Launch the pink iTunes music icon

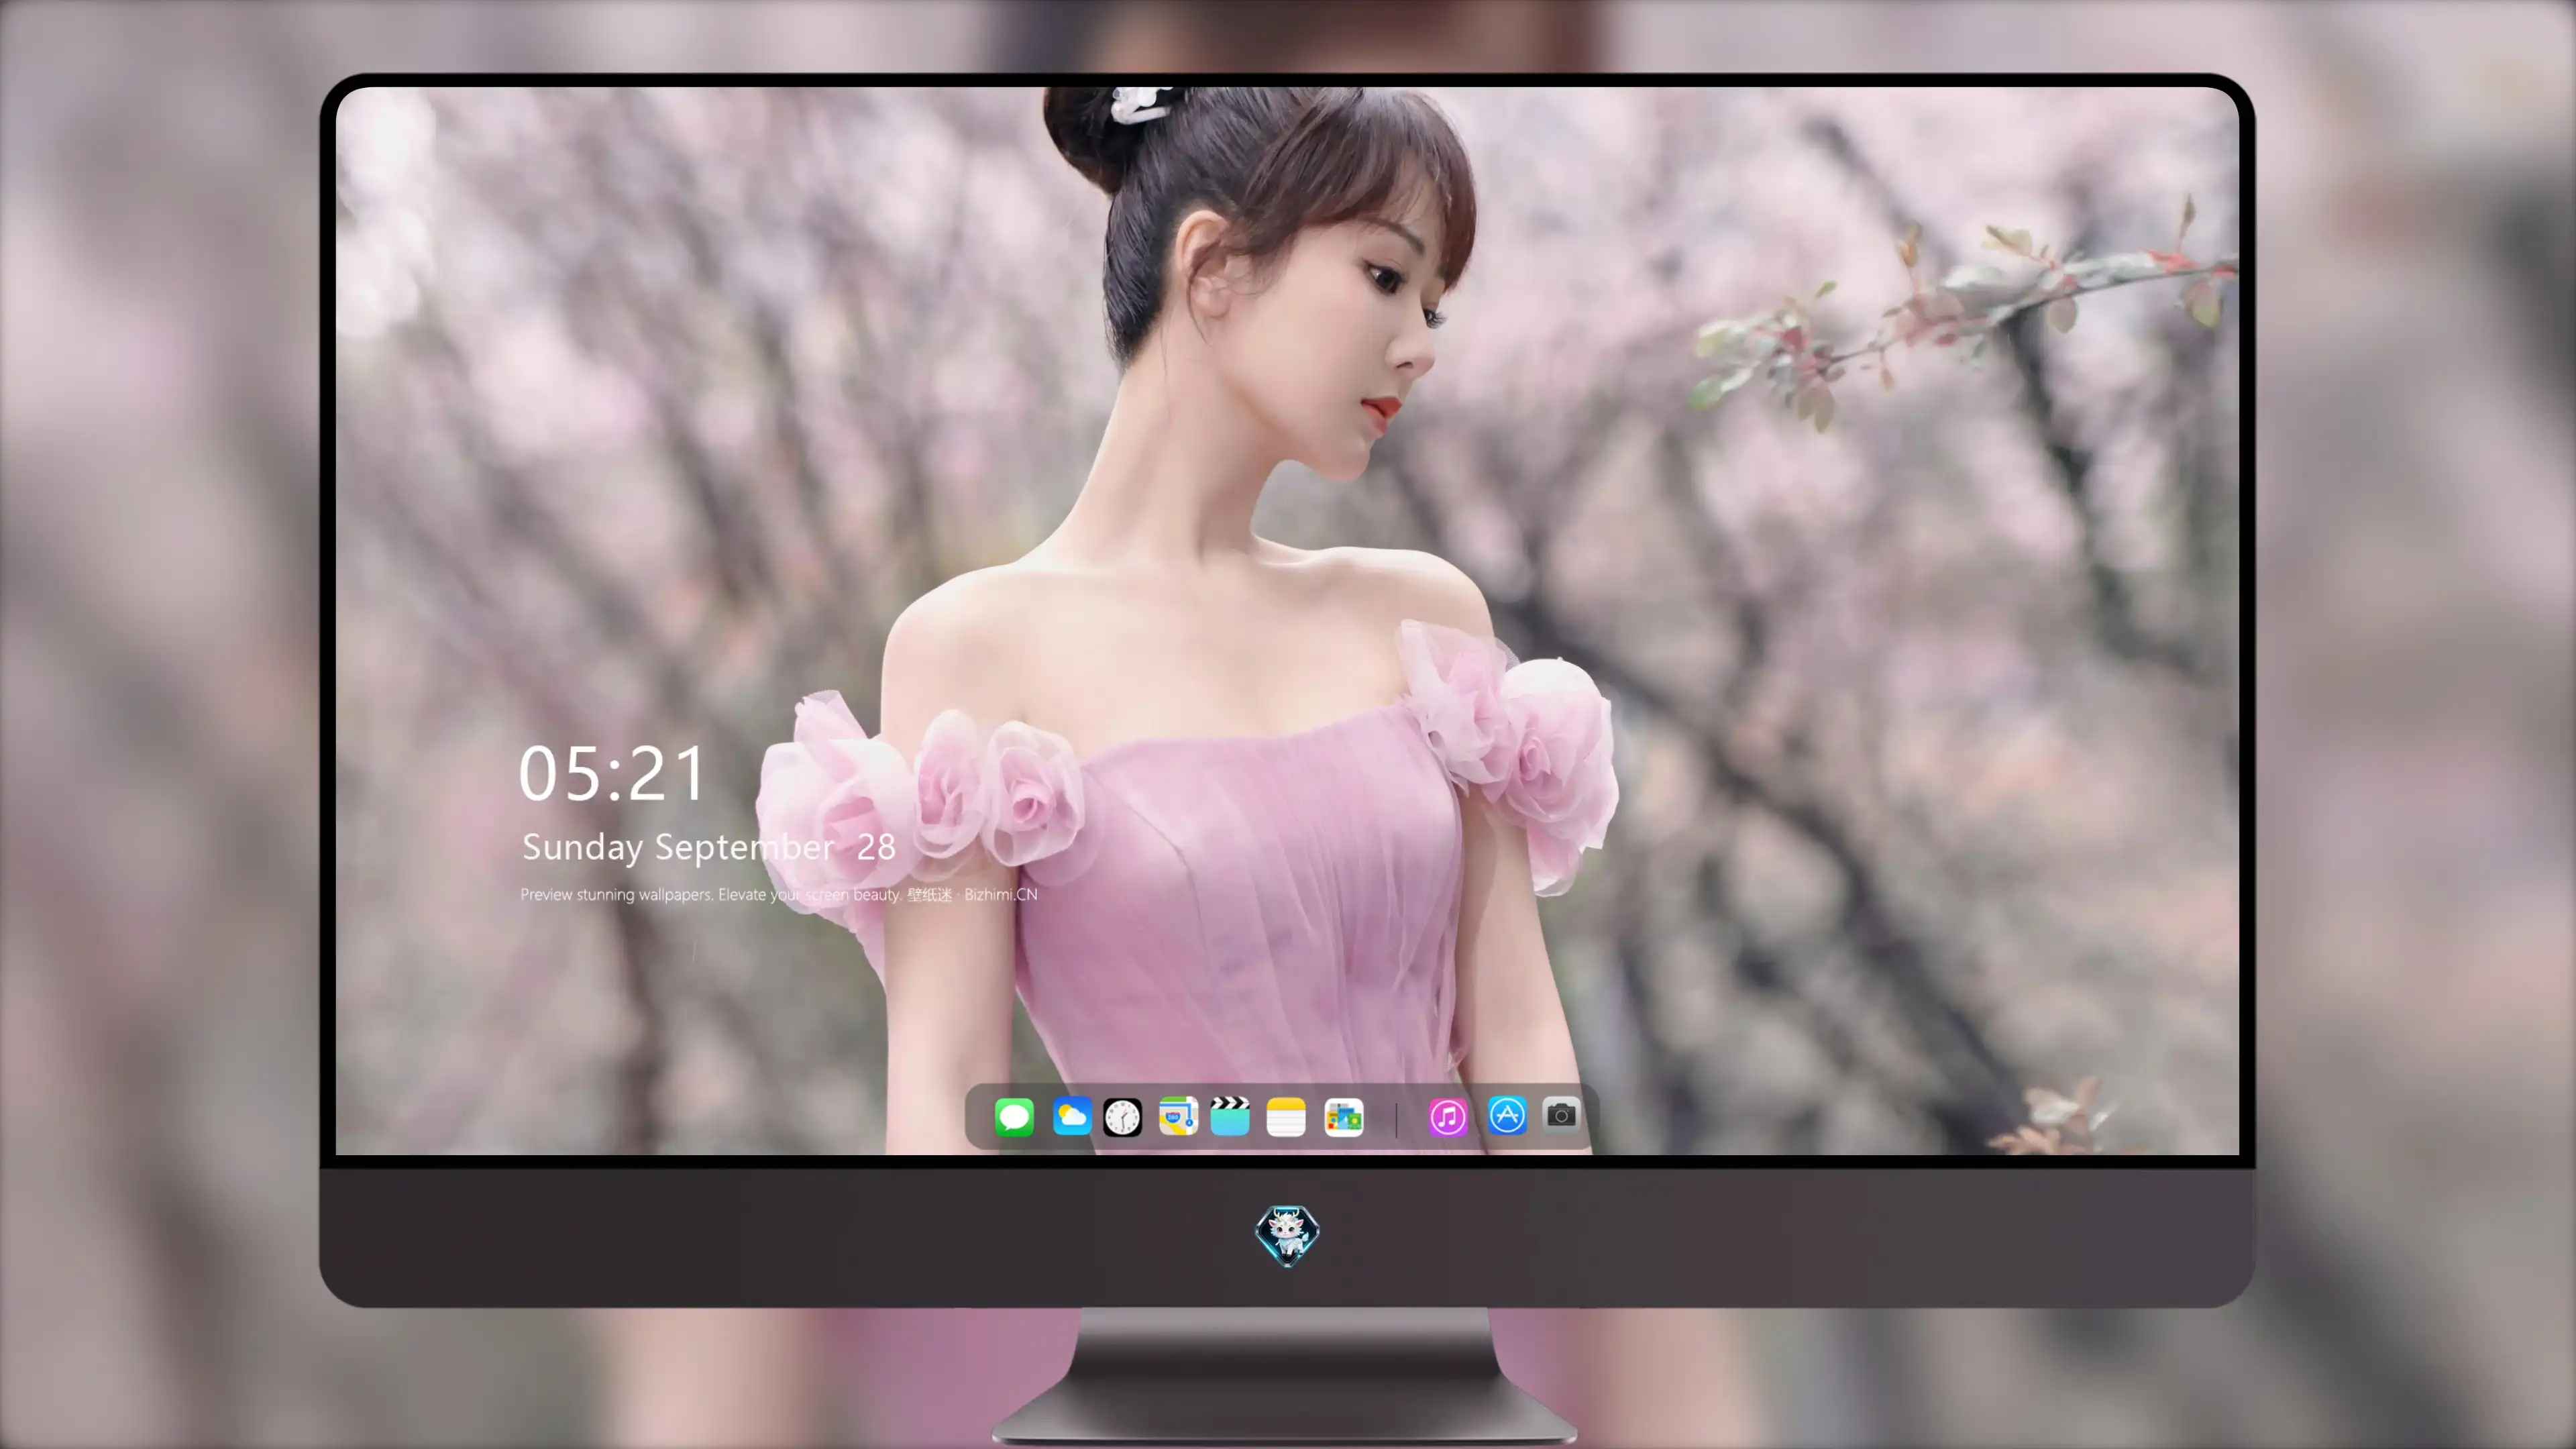(x=1447, y=1117)
